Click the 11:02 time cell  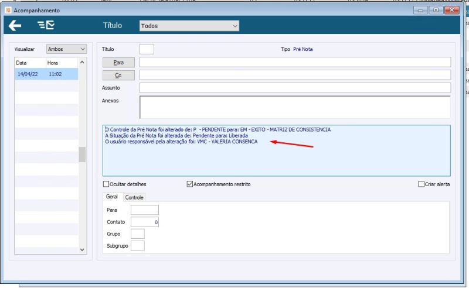pyautogui.click(x=55, y=74)
